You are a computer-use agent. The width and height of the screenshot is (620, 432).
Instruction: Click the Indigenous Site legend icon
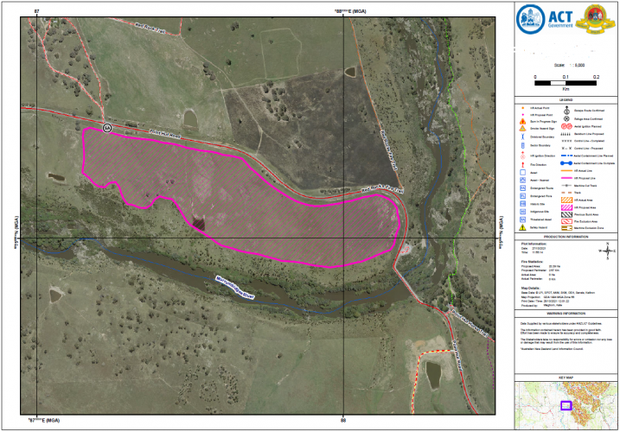(522, 212)
